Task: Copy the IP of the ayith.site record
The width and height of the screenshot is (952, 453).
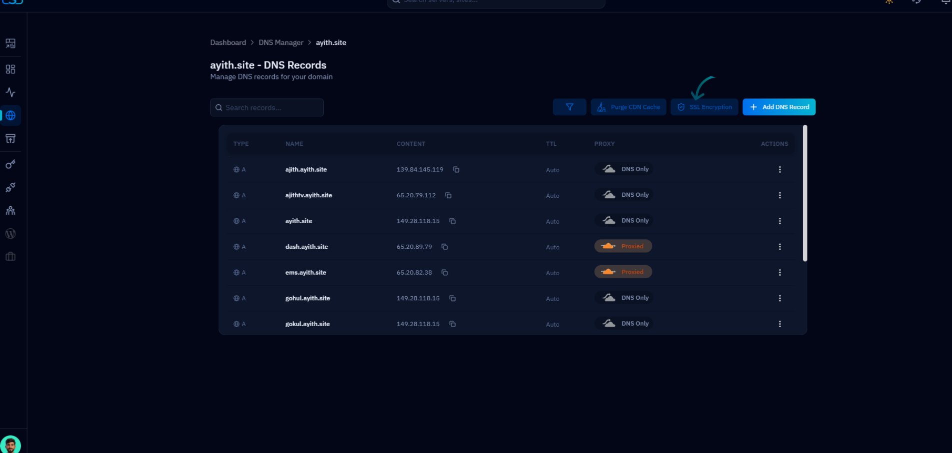Action: point(452,221)
